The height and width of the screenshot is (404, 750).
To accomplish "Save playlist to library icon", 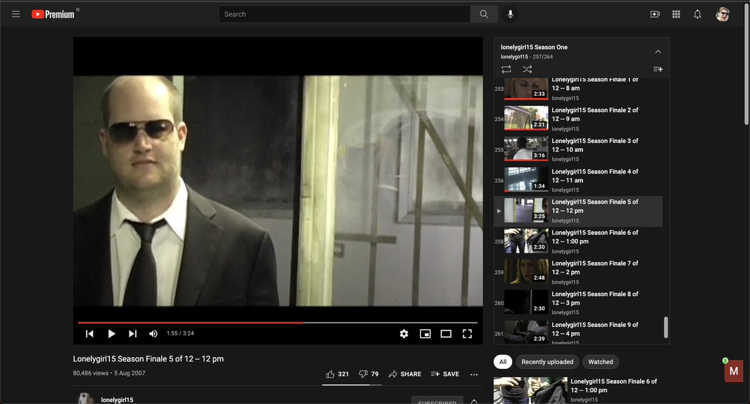I will (657, 69).
